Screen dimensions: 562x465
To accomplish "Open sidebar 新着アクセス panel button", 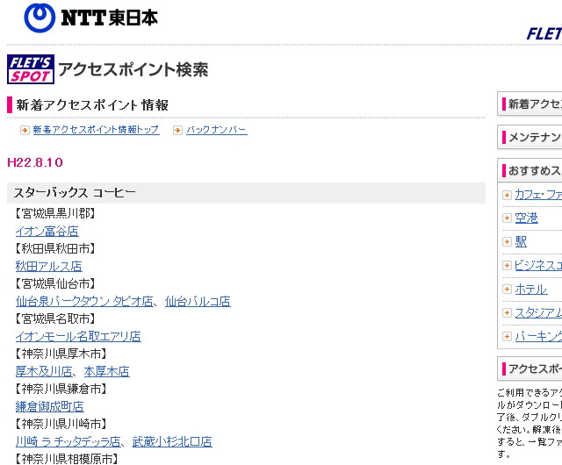I will [530, 104].
